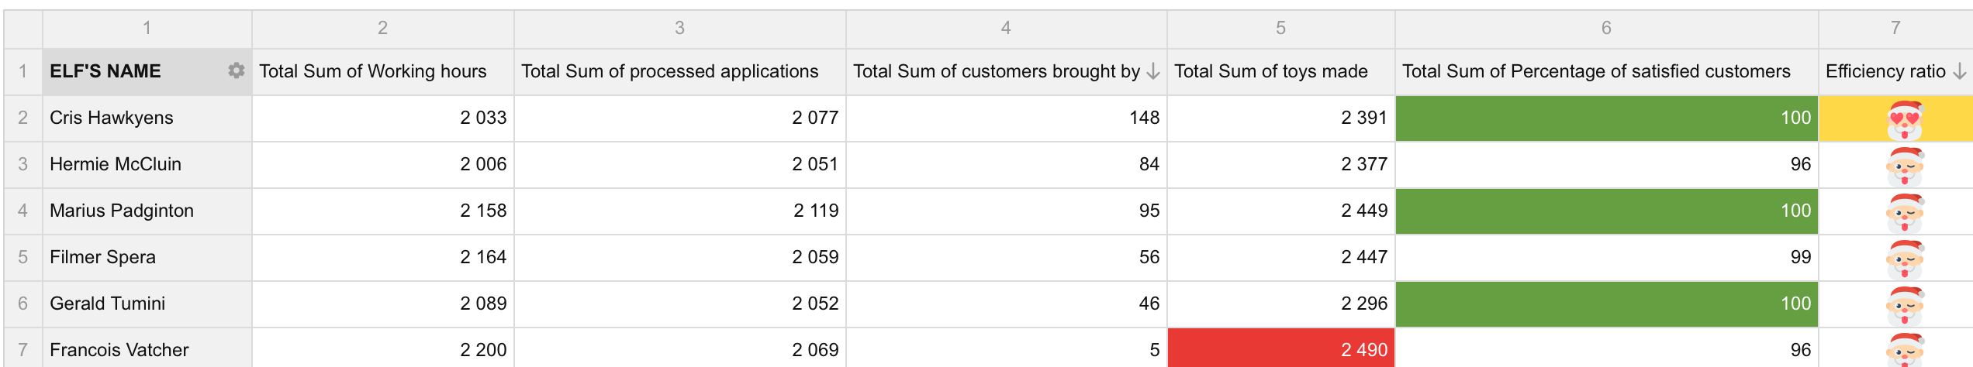Click Marius Padginton's Santa efficiency icon
Viewport: 1973px width, 367px height.
click(x=1905, y=211)
